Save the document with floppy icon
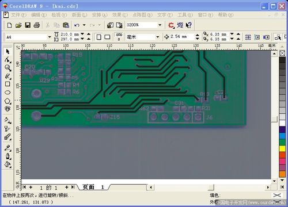The image size is (288, 207). pyautogui.click(x=28, y=25)
